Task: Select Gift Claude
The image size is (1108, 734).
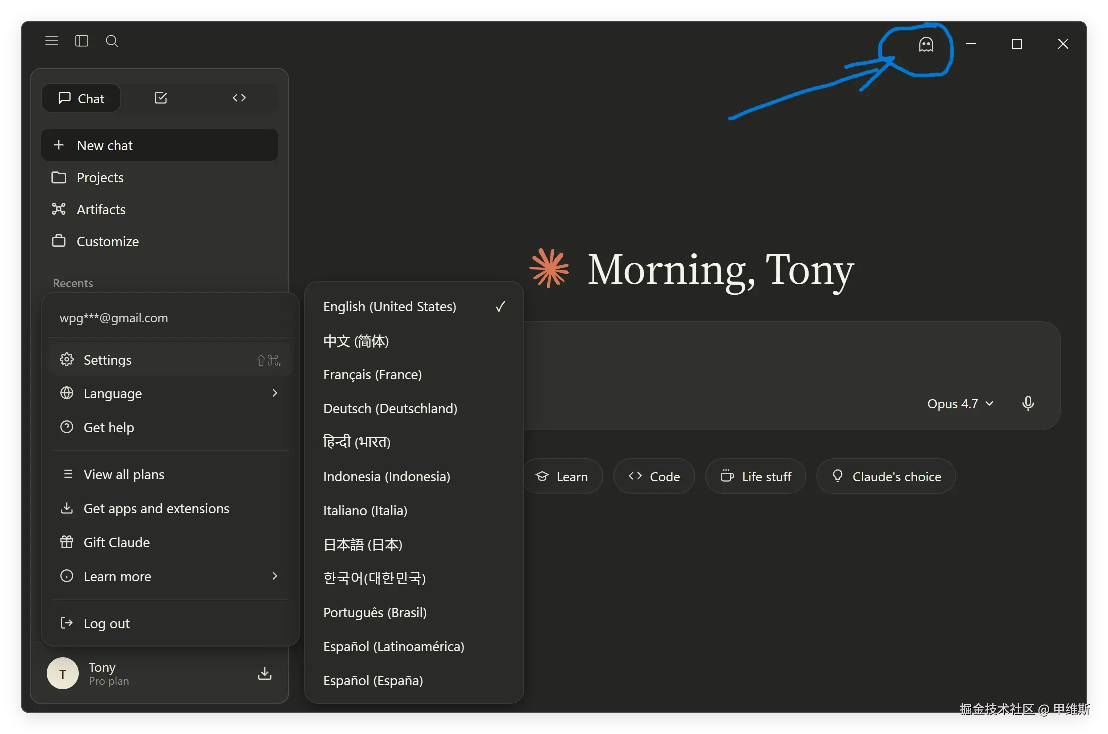Action: 170,542
